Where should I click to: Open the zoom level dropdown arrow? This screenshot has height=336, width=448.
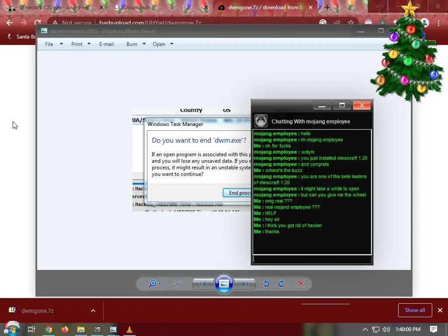pyautogui.click(x=160, y=283)
